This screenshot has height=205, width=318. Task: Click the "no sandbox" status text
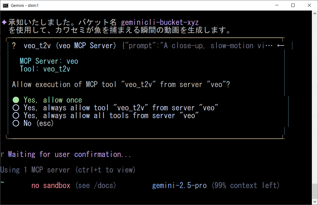coord(51,185)
